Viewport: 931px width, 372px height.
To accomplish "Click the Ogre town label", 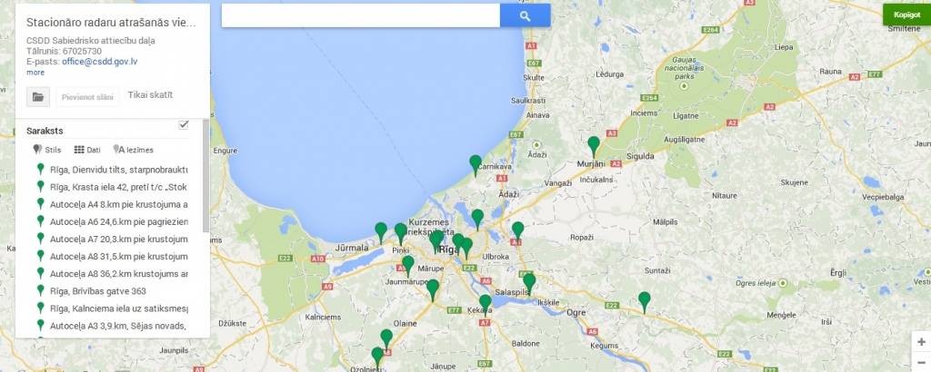I will click(576, 312).
